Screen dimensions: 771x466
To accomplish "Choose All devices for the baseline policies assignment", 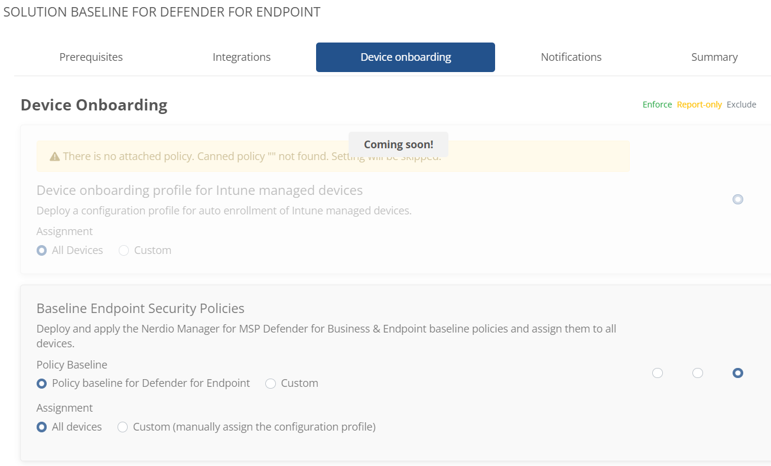I will (41, 427).
